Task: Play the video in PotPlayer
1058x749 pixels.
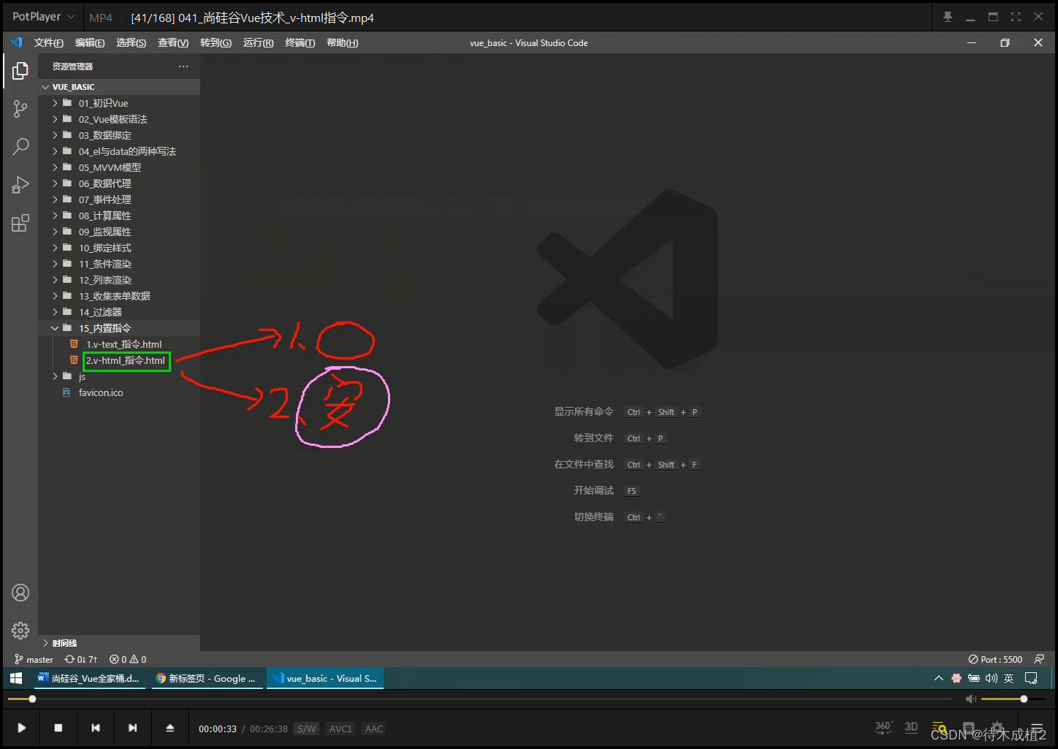Action: pyautogui.click(x=22, y=728)
